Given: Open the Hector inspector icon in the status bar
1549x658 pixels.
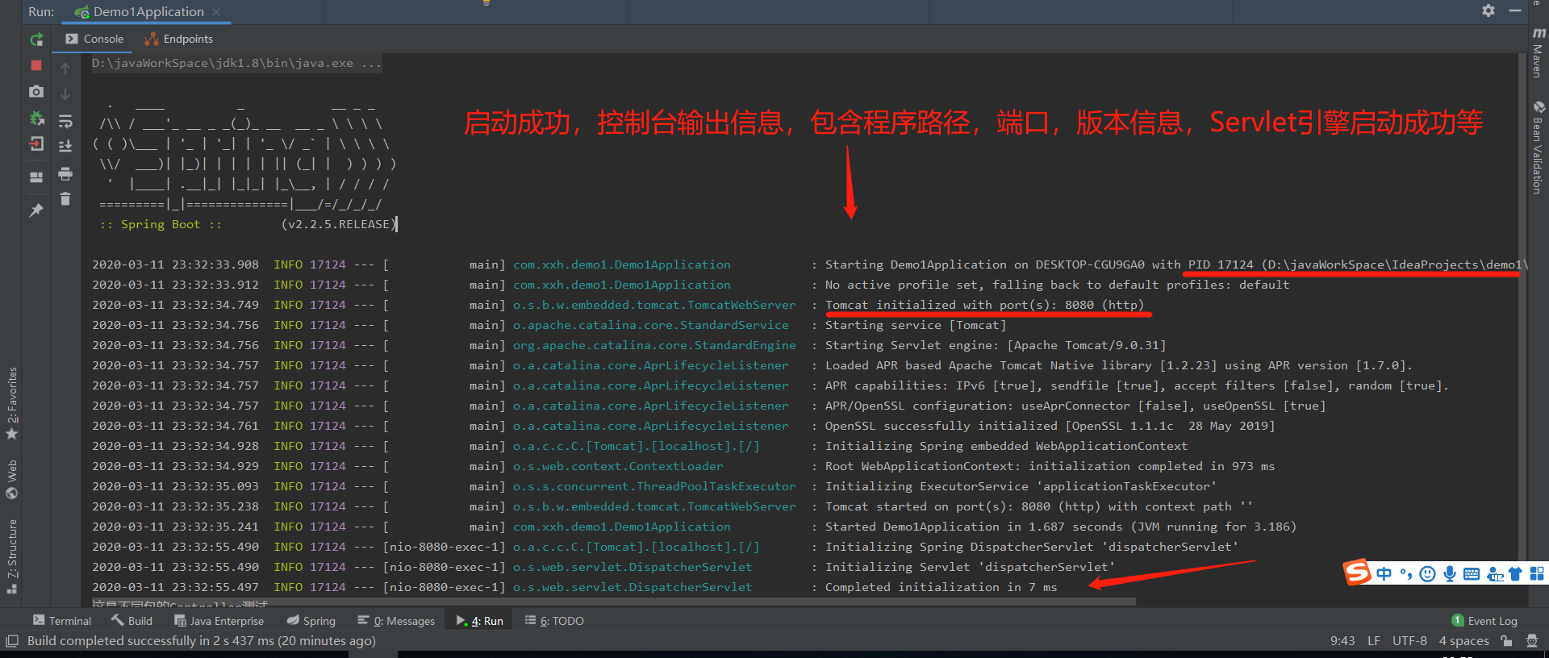Looking at the screenshot, I should (1532, 641).
